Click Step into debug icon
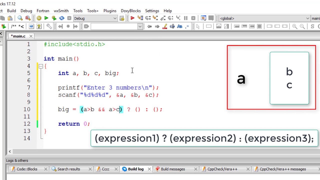This screenshot has width=320, height=180. tap(155, 18)
